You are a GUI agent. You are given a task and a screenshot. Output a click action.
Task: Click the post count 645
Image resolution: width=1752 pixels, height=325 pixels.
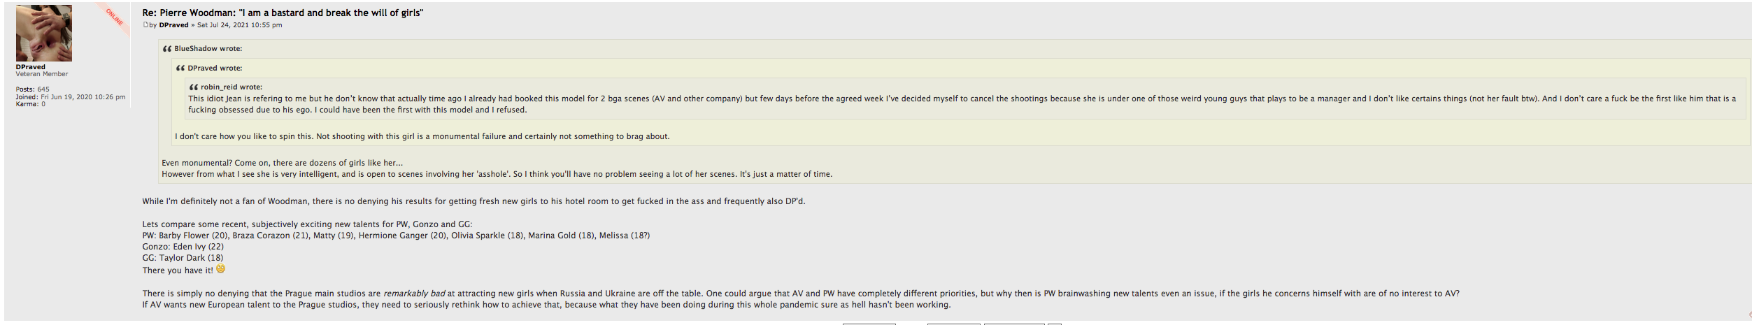(x=43, y=89)
